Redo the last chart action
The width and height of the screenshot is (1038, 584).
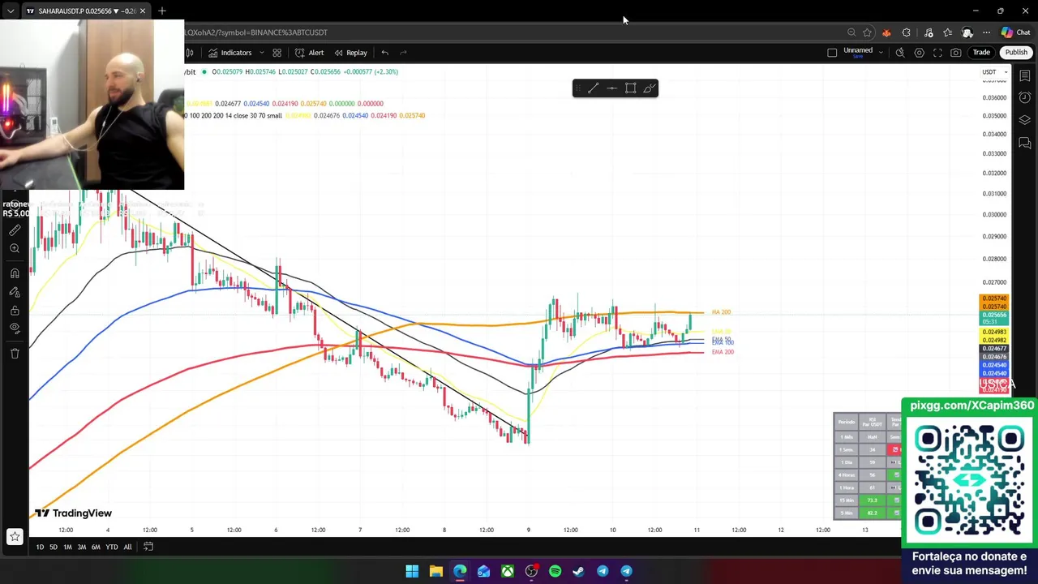[x=403, y=53]
